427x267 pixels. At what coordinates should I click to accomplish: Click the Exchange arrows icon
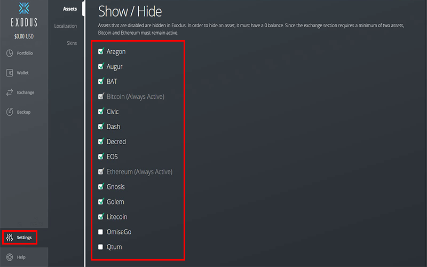tap(10, 92)
